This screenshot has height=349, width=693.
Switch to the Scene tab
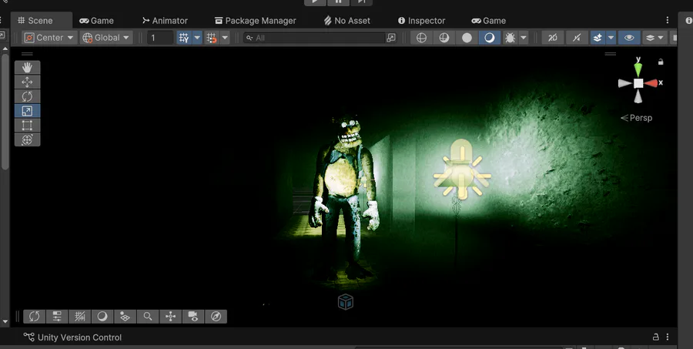35,20
